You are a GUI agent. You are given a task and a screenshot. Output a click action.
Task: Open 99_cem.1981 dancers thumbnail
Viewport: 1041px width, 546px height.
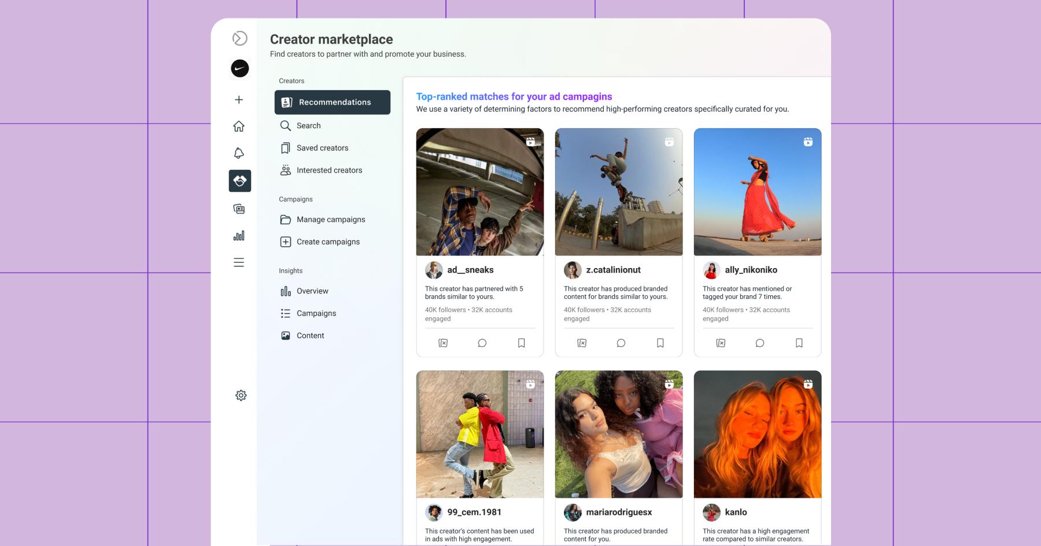[x=480, y=434]
